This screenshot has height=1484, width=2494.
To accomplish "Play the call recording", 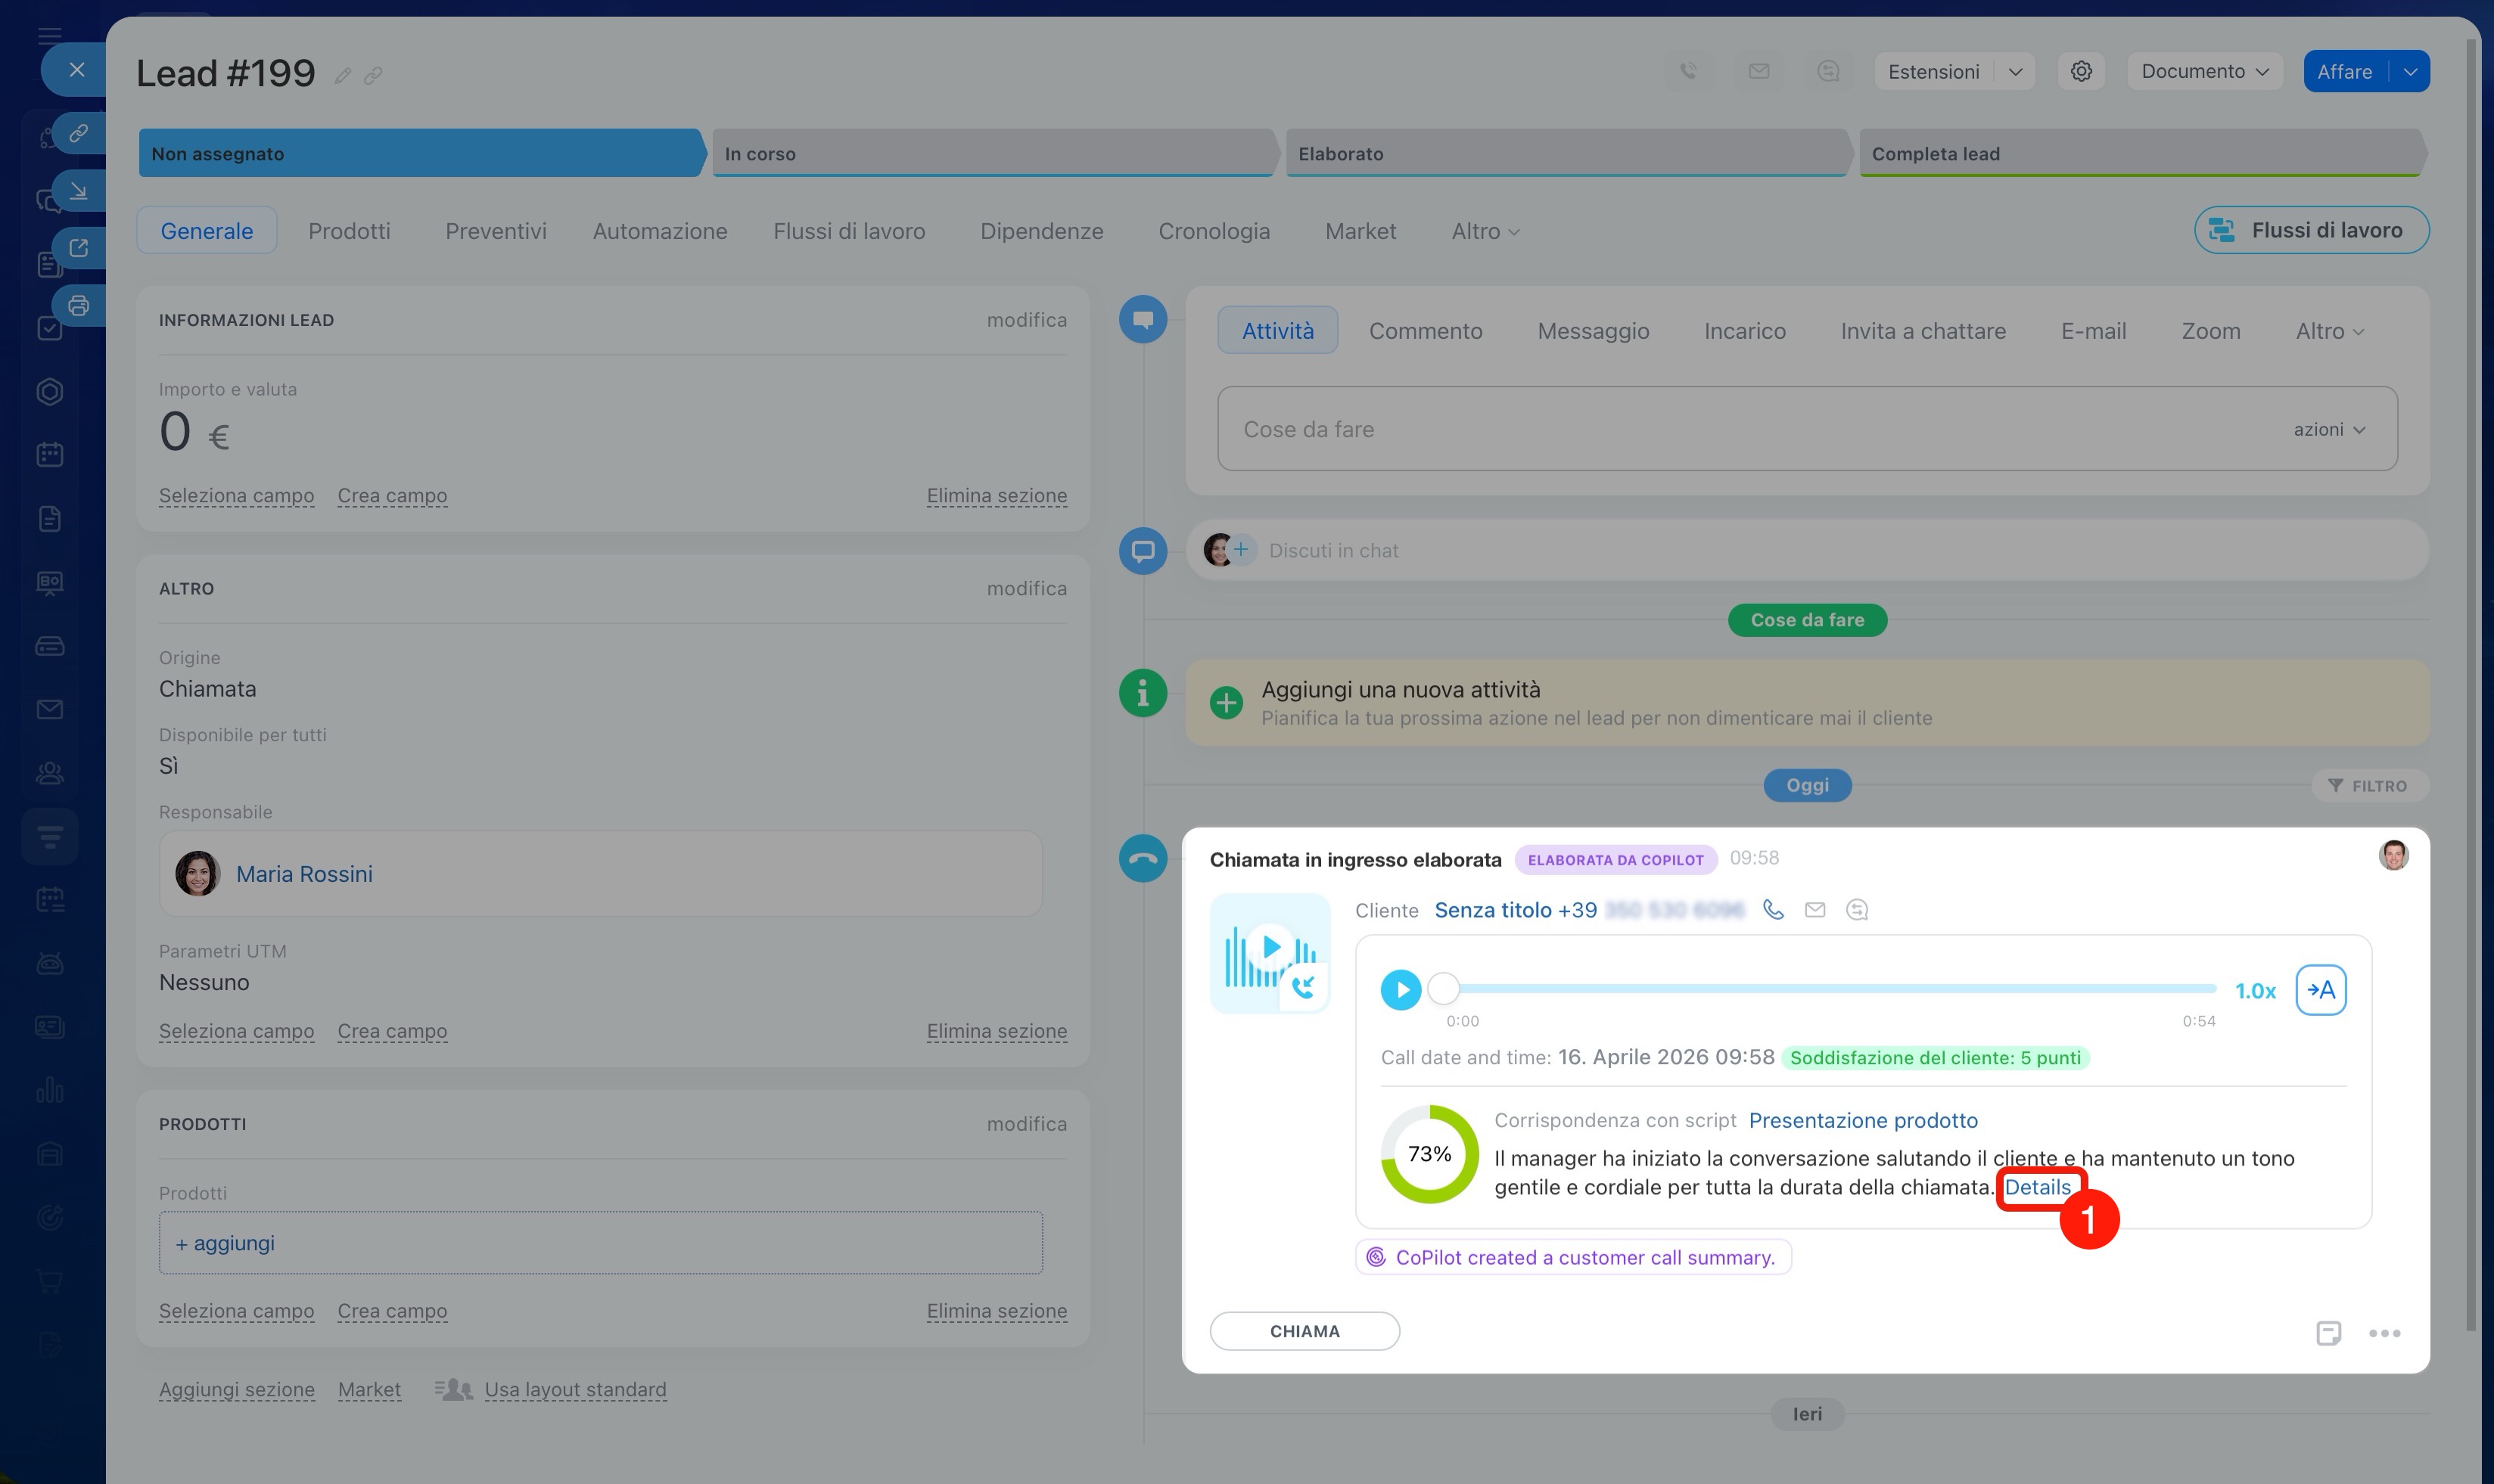I will point(1401,990).
